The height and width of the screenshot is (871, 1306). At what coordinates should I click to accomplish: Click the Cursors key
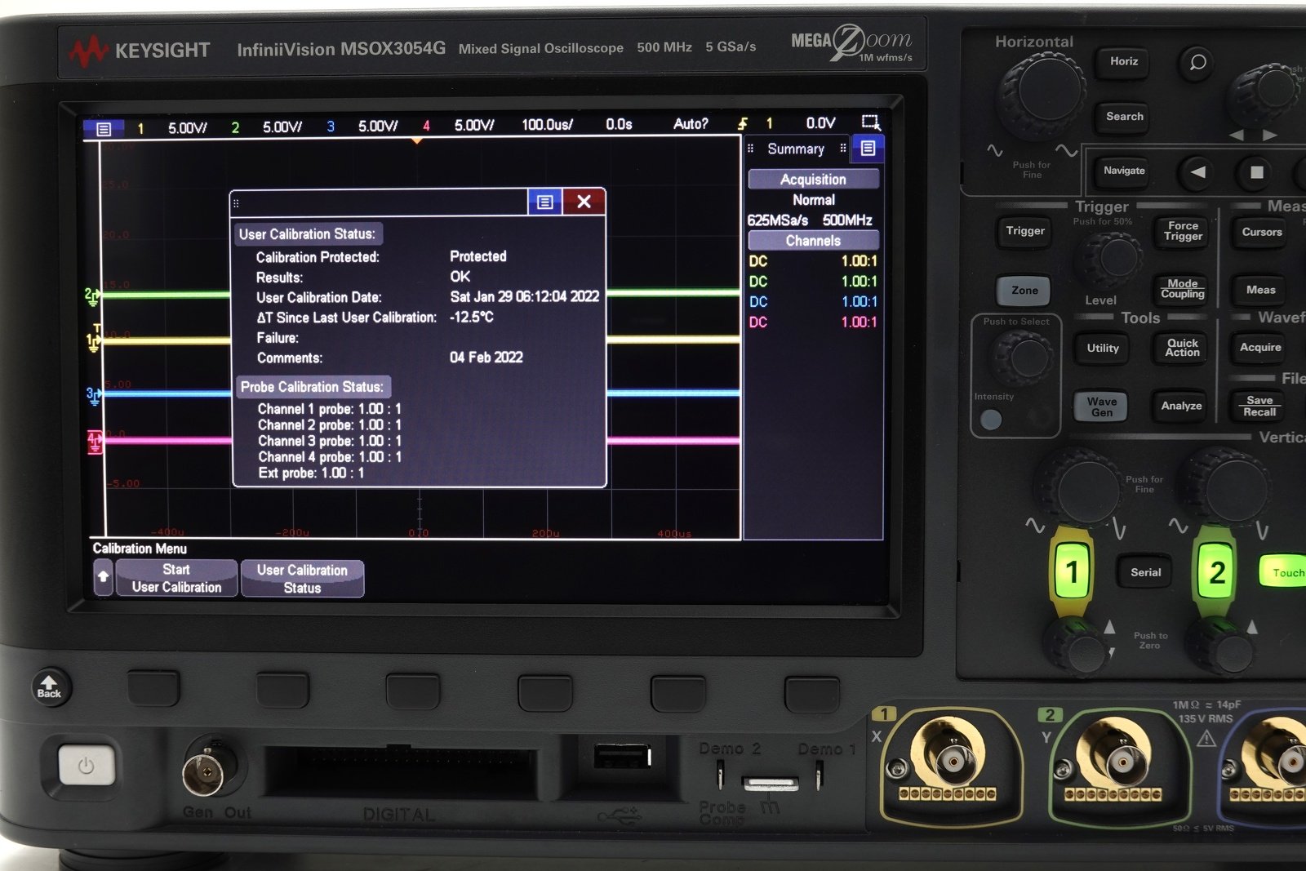click(x=1261, y=233)
